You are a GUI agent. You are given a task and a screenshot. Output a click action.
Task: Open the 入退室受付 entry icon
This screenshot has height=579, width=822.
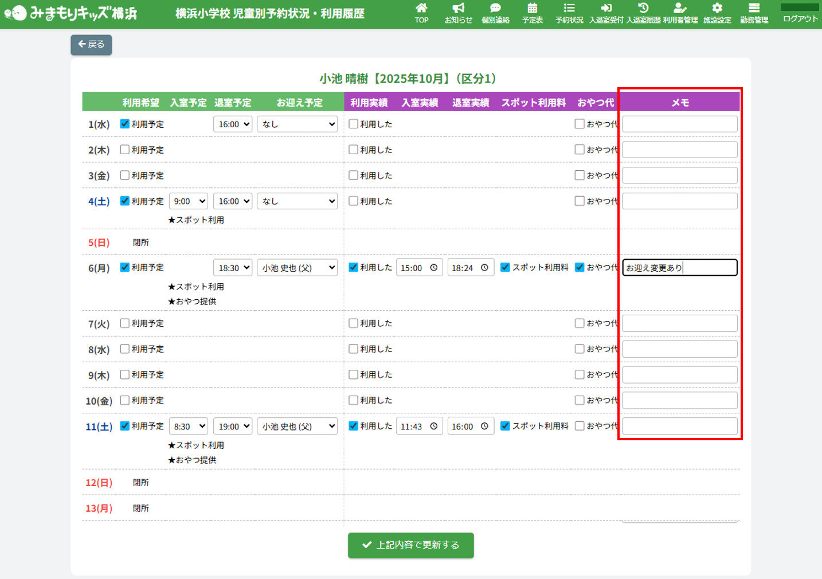click(606, 13)
